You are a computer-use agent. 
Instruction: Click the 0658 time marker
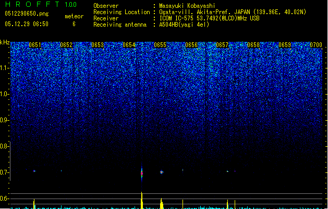point(253,45)
